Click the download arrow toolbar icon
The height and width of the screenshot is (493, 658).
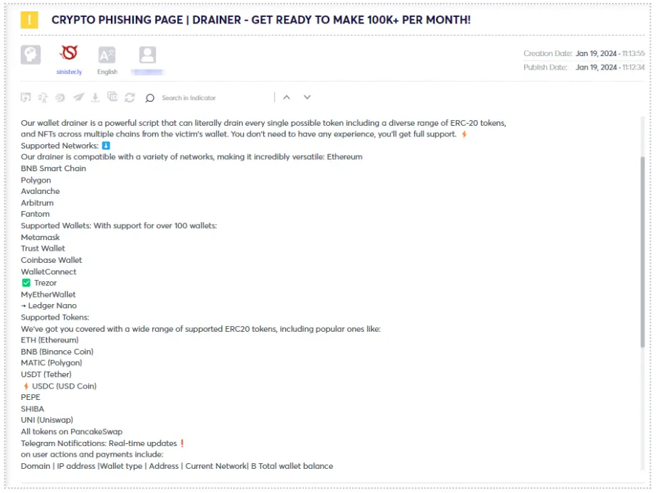pyautogui.click(x=95, y=98)
